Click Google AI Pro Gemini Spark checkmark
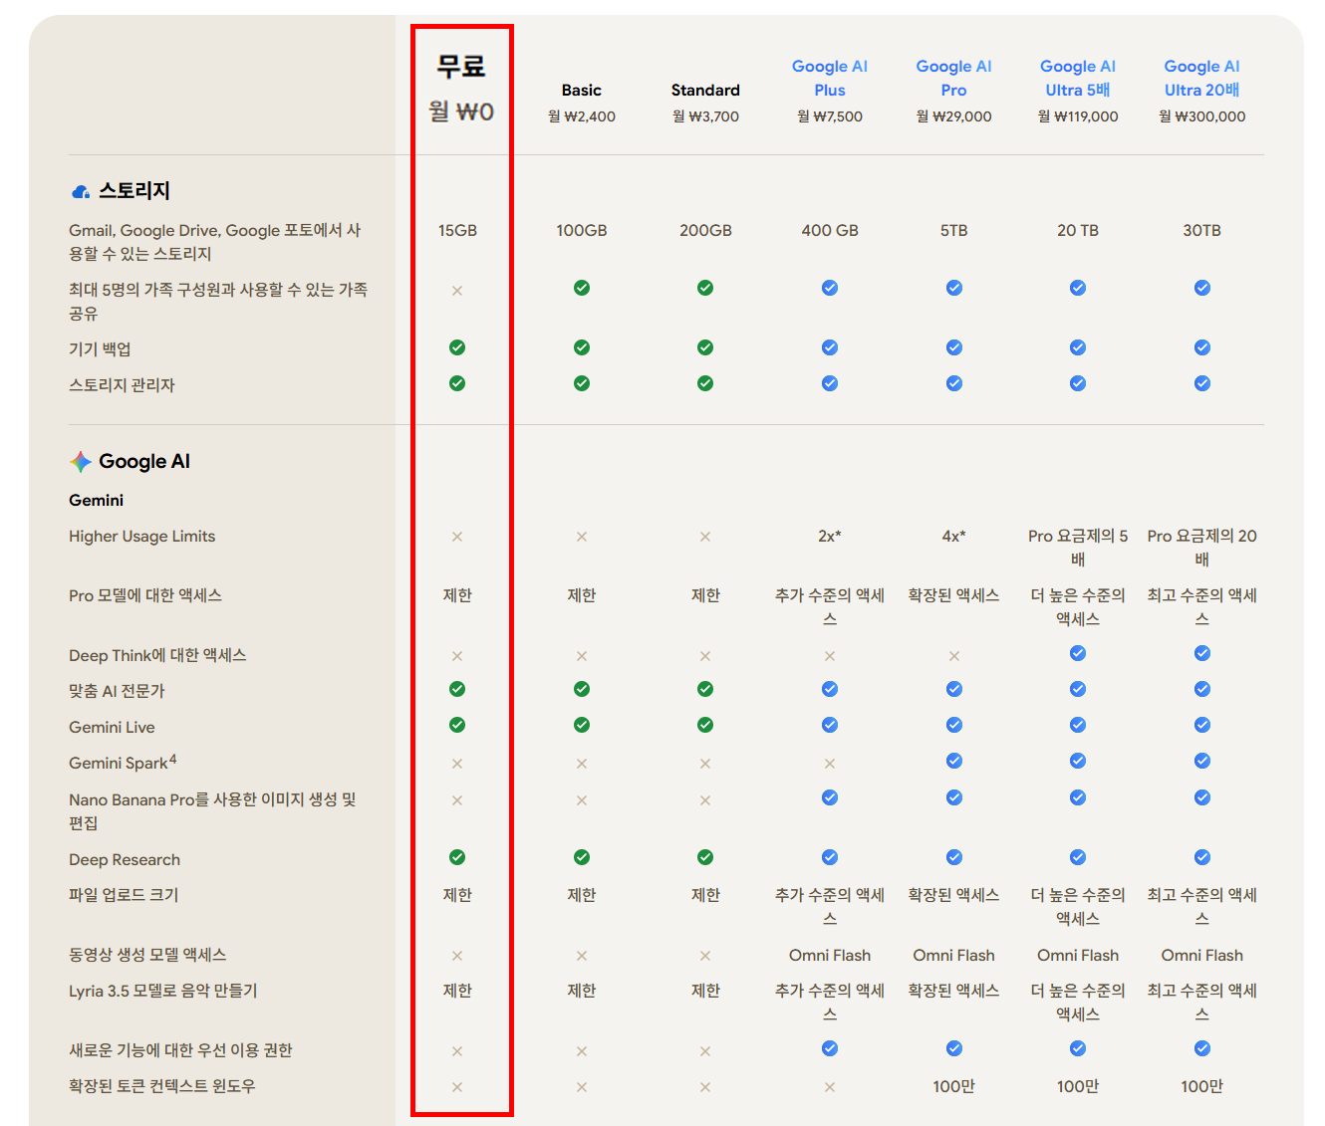 point(954,761)
